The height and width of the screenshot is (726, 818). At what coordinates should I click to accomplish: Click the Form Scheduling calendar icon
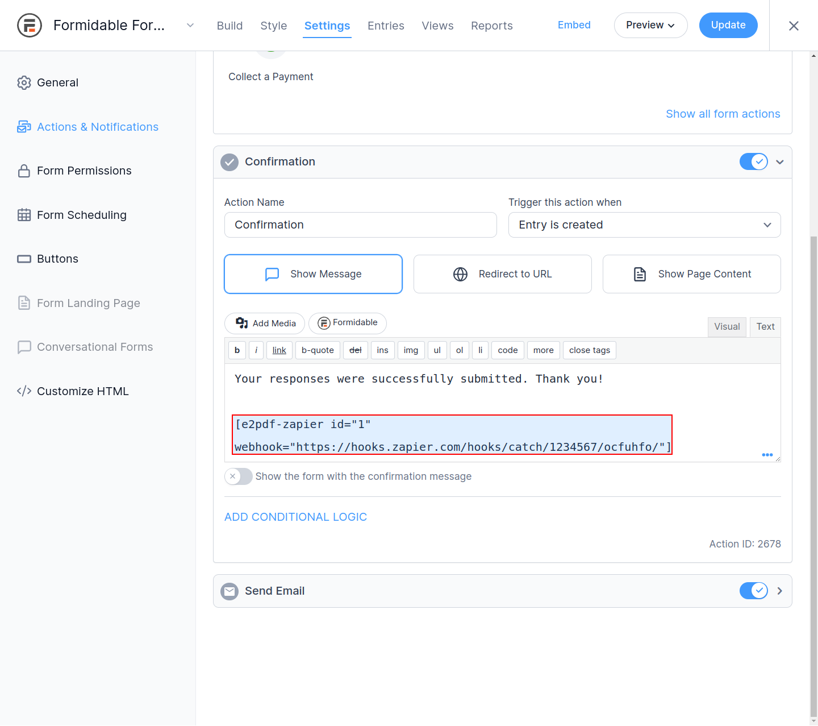click(24, 215)
